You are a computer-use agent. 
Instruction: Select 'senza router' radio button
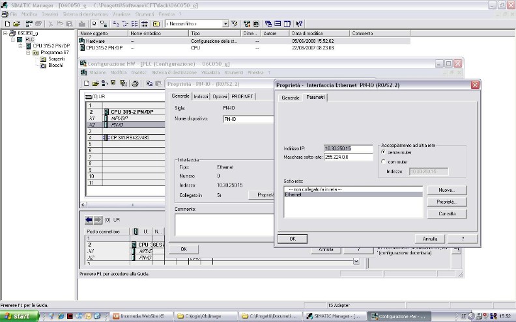(x=383, y=152)
